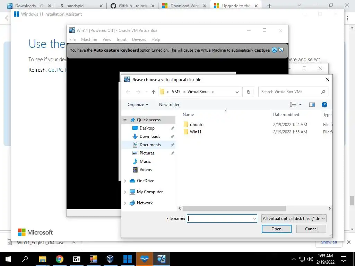
Task: Refresh the VirtualBox VMs folder listing
Action: pos(248,92)
